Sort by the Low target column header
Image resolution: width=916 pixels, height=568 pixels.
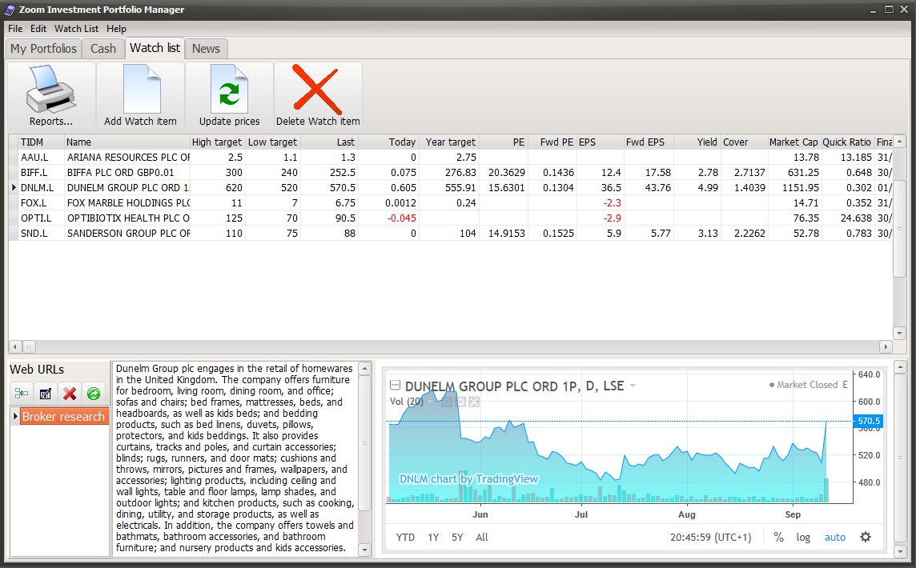273,142
